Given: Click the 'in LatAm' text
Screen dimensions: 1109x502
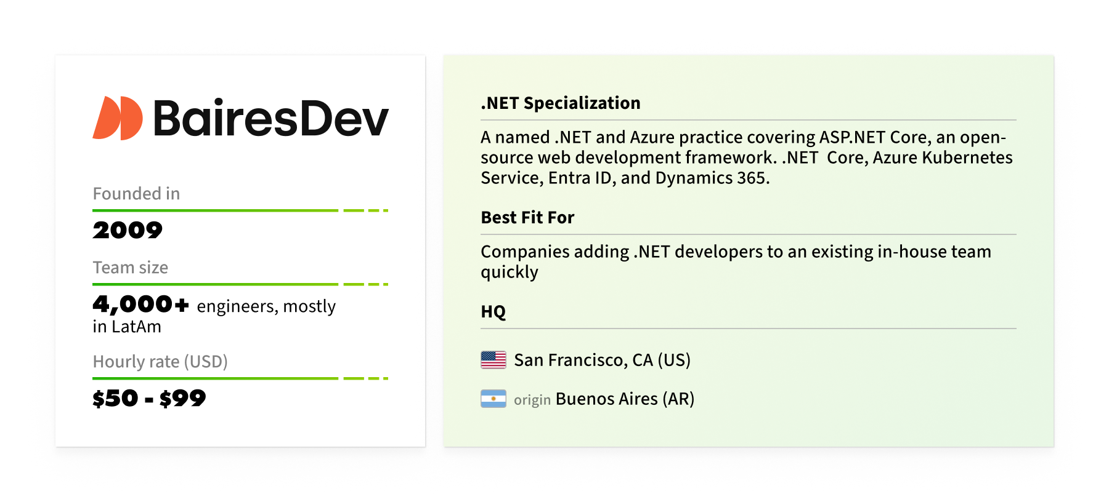Looking at the screenshot, I should pos(127,327).
